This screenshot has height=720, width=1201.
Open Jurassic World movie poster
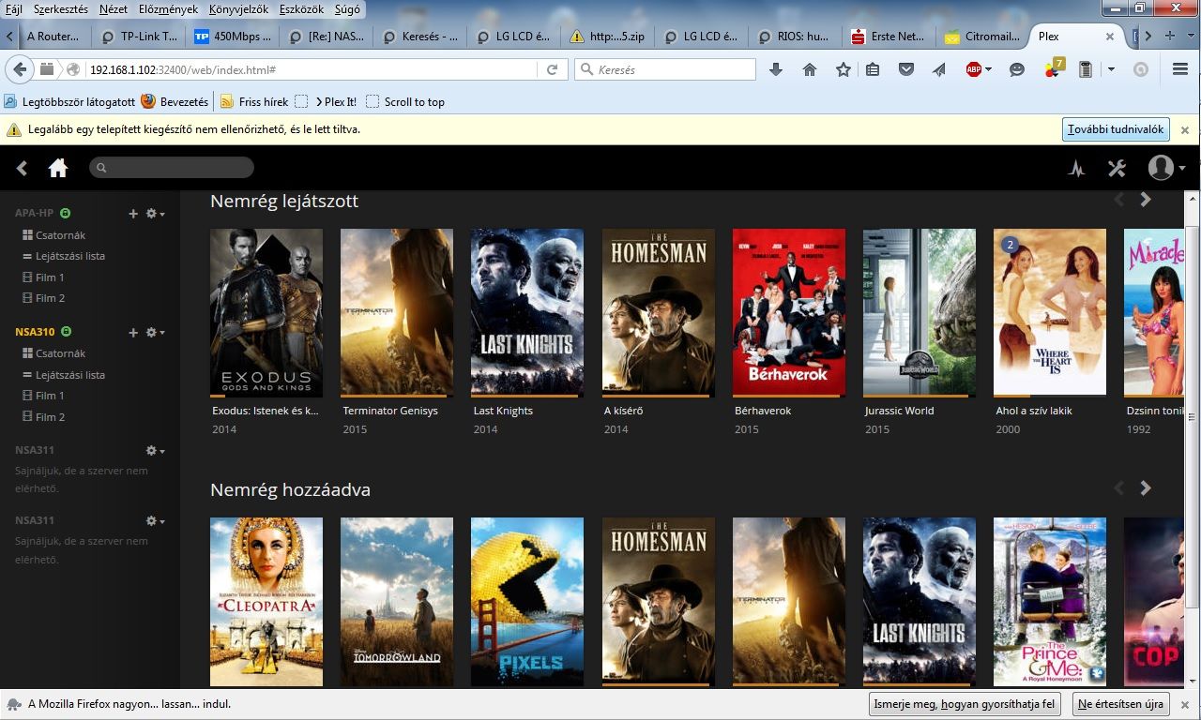pyautogui.click(x=920, y=312)
